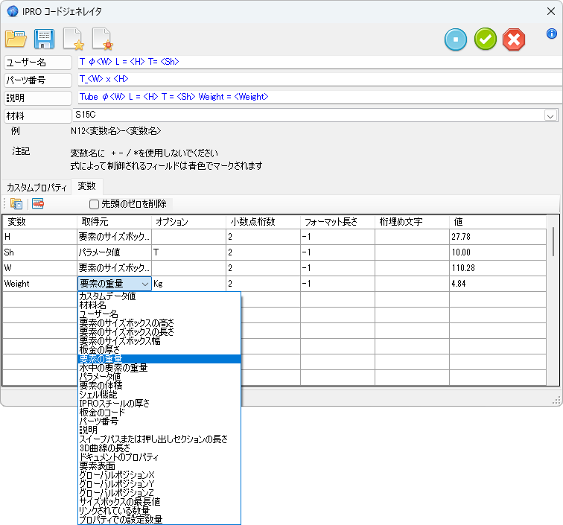Screen dimensions: 563x525
Task: Collapse the 要素の重量 combo box in Weight row
Action: [145, 284]
